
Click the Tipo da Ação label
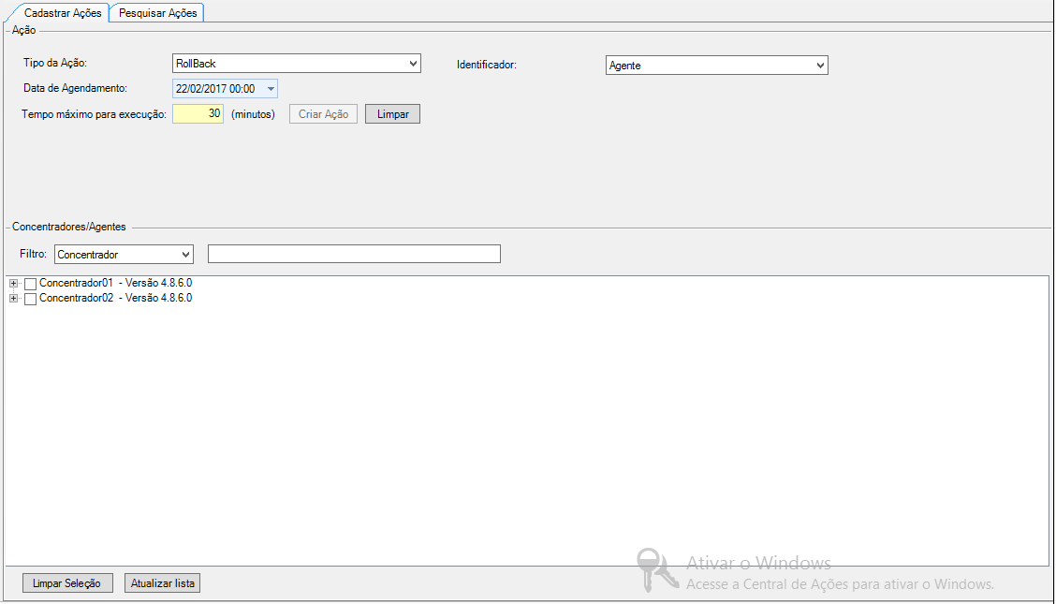coord(55,63)
